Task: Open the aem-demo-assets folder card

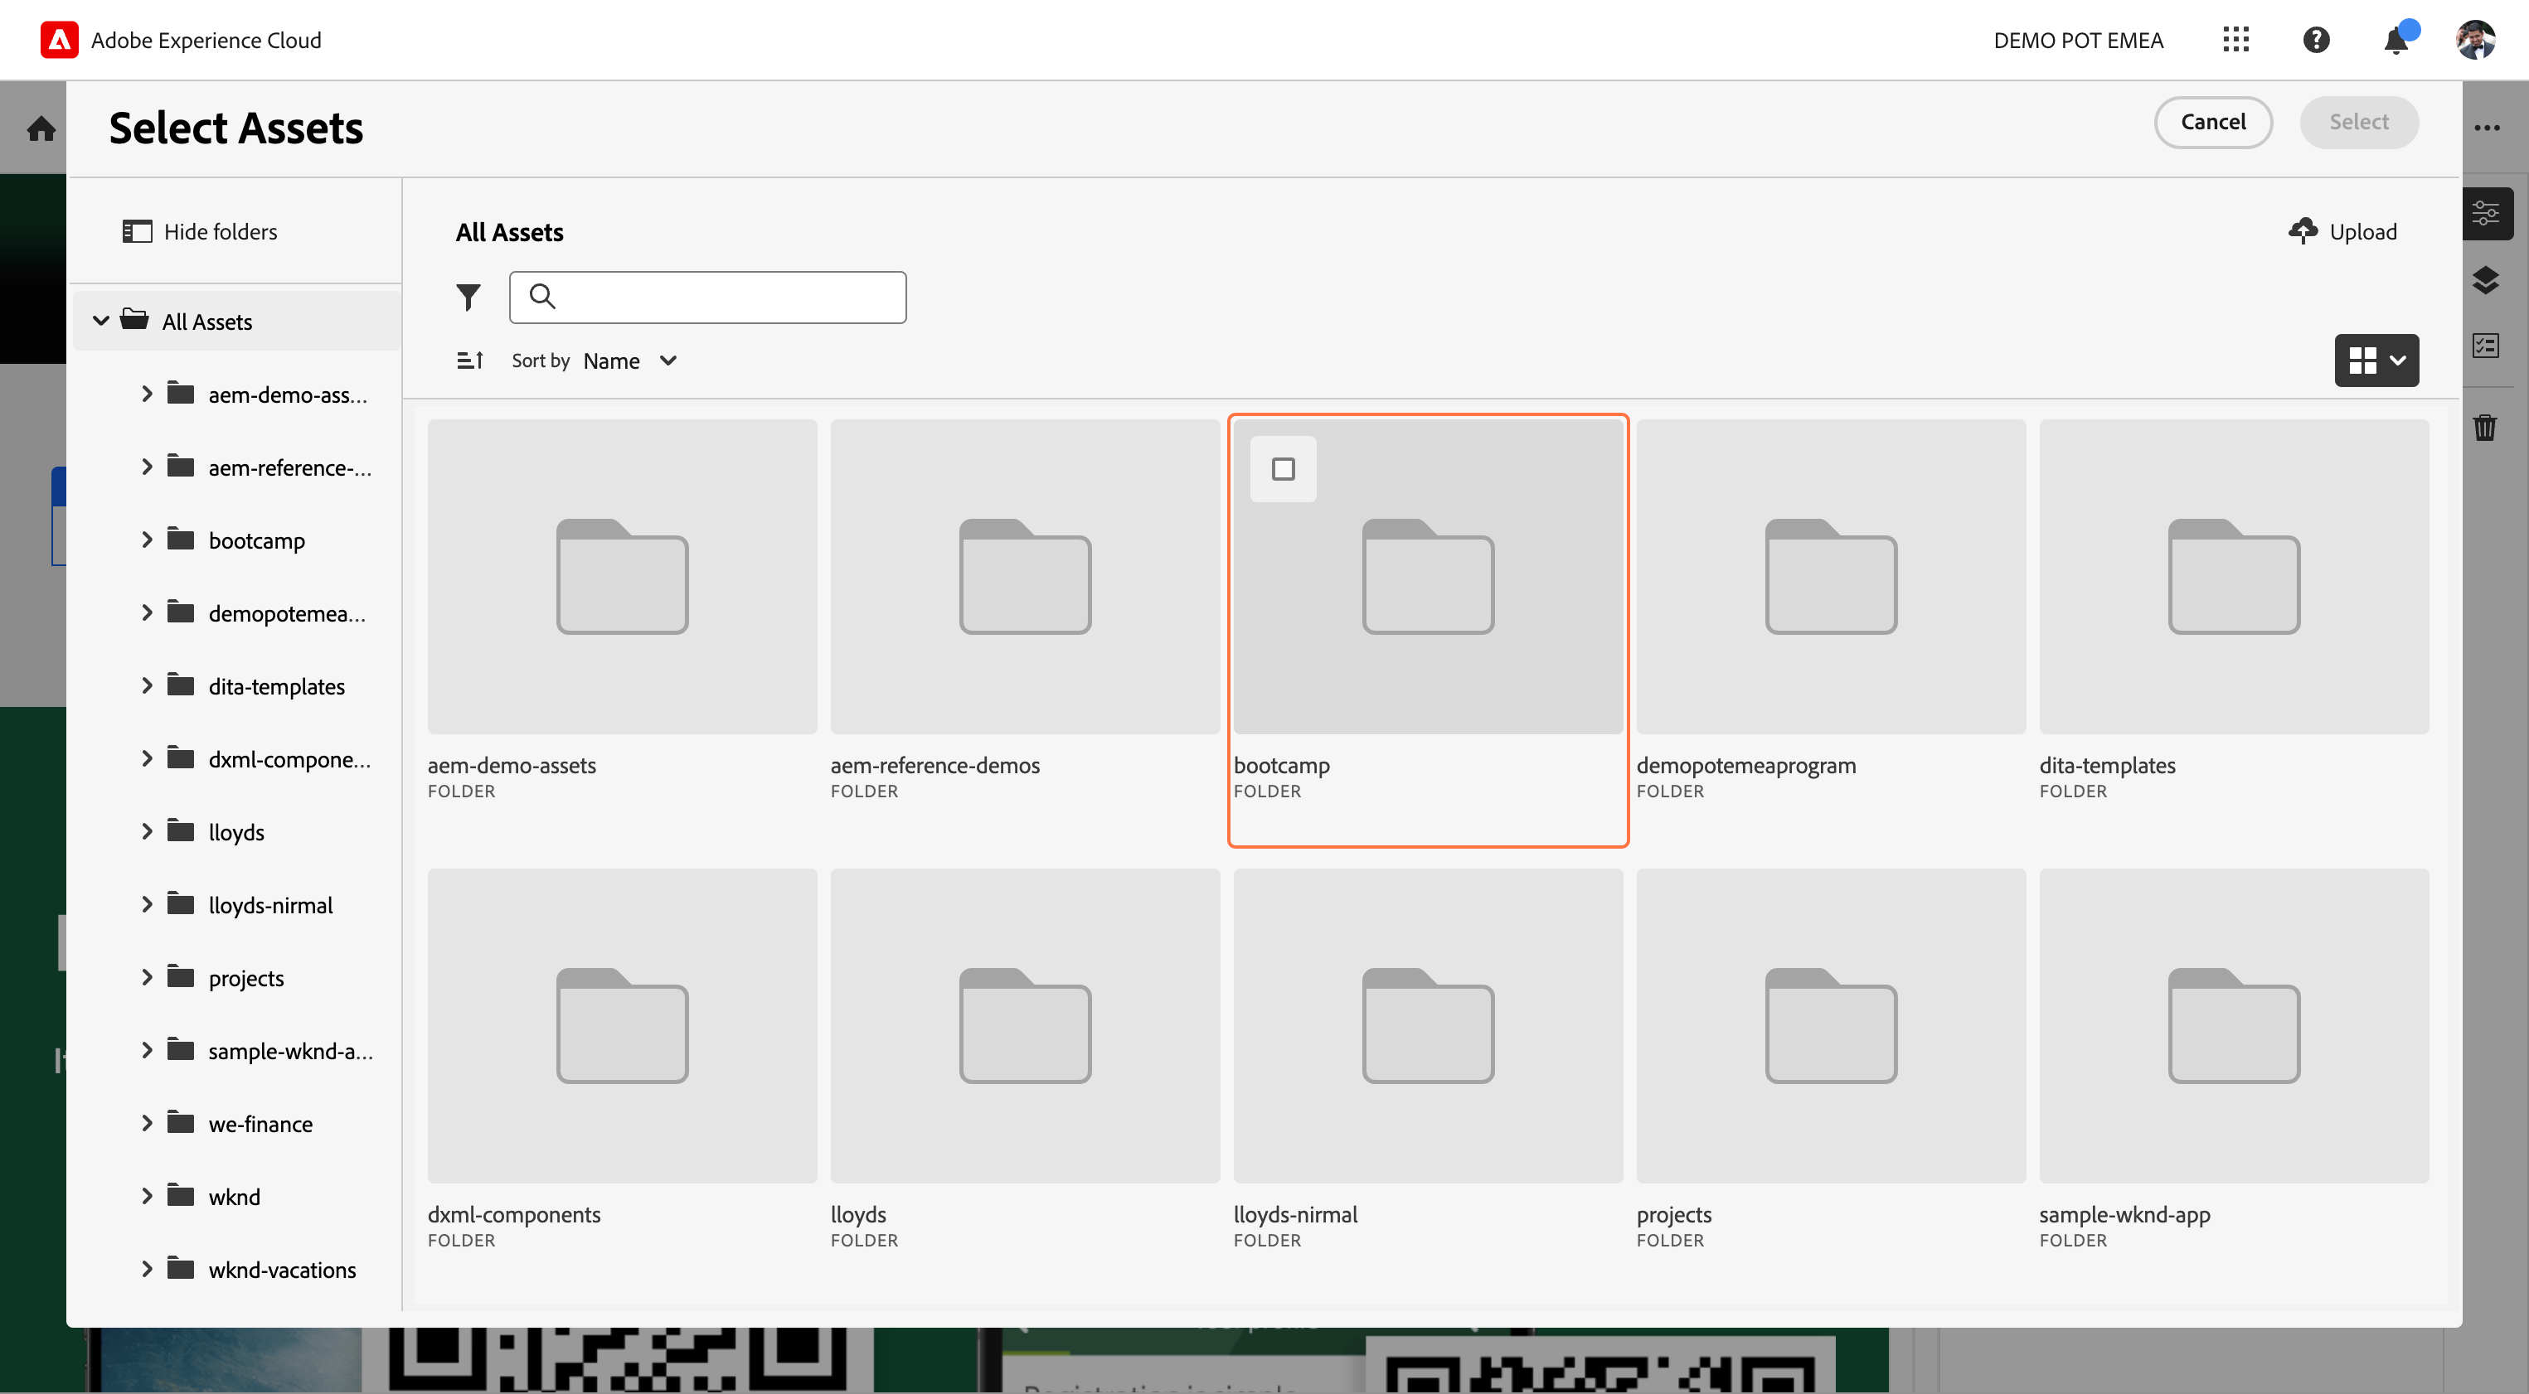Action: (623, 577)
